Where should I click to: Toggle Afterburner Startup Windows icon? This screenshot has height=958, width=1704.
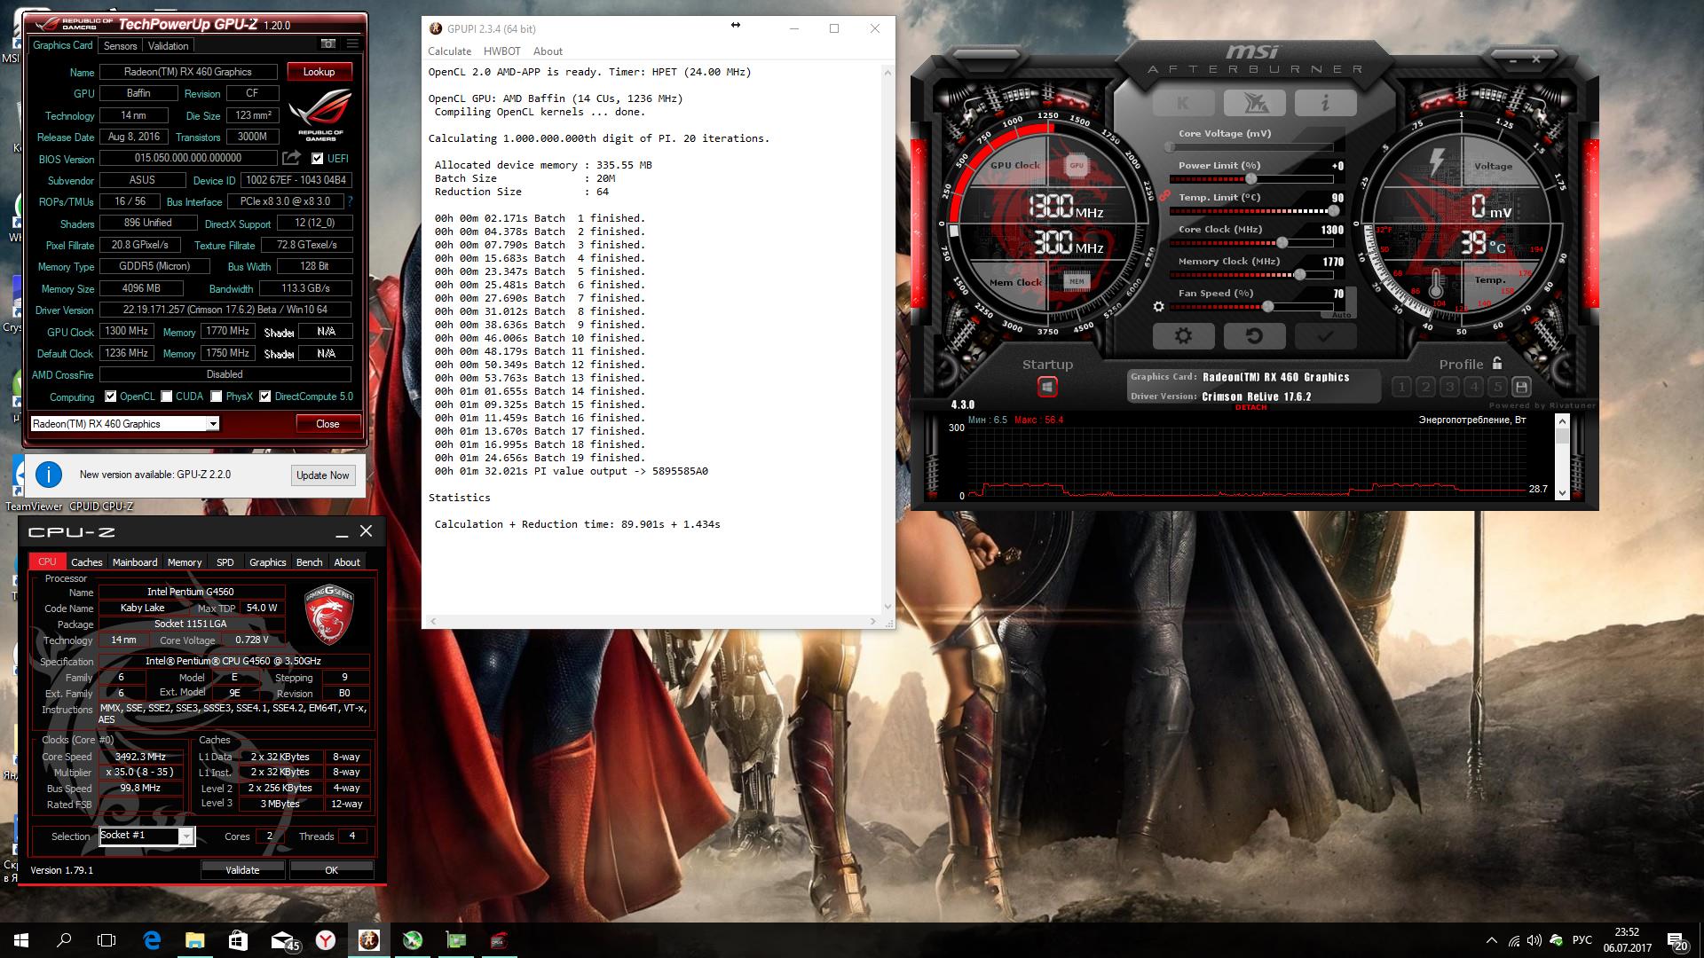[x=1047, y=387]
